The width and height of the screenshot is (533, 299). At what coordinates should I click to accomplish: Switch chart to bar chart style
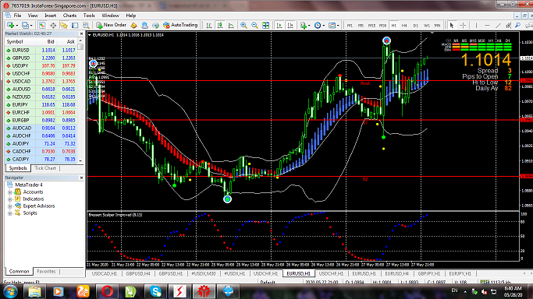point(208,25)
